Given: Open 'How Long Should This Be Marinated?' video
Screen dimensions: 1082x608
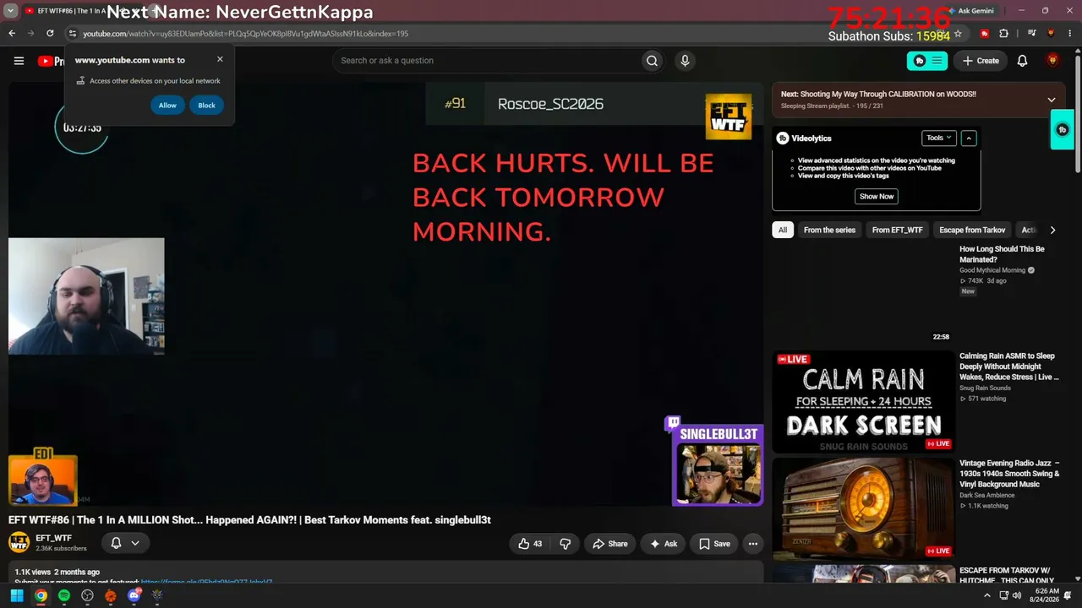Looking at the screenshot, I should [x=1002, y=254].
